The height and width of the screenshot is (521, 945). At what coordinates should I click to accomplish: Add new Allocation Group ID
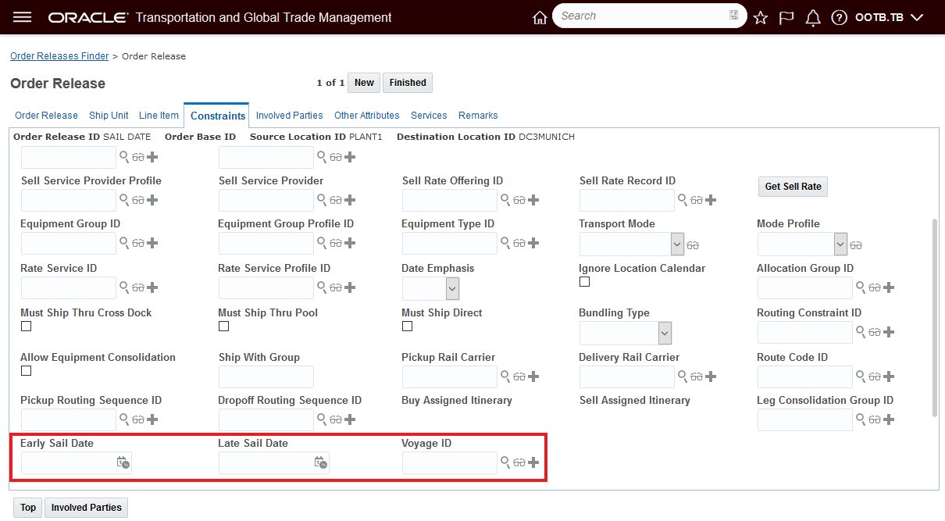[x=888, y=287]
